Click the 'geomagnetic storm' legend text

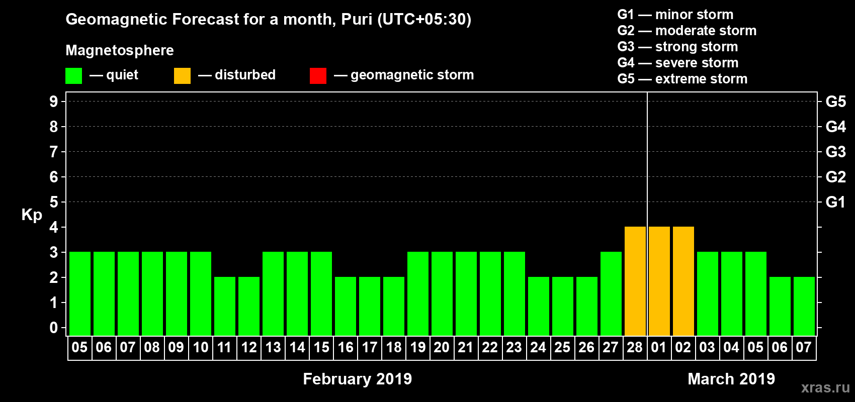412,75
